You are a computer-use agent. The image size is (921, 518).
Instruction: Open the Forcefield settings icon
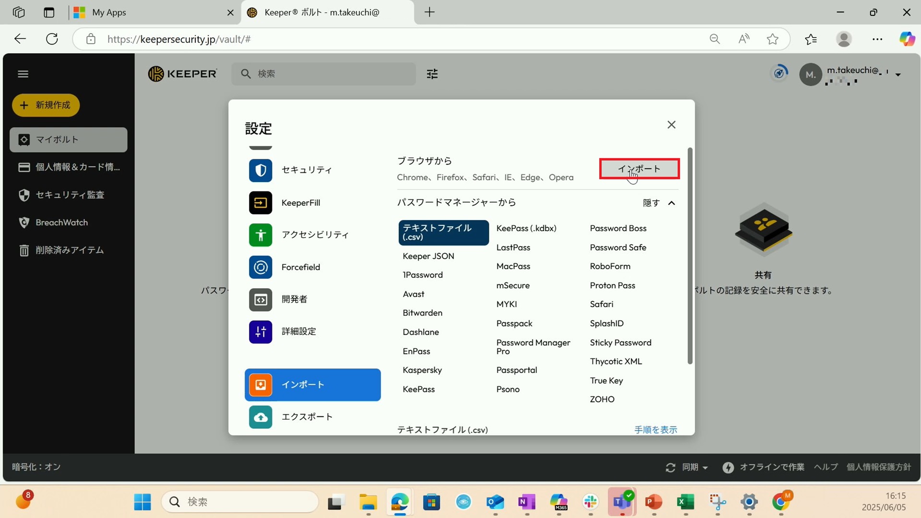260,267
